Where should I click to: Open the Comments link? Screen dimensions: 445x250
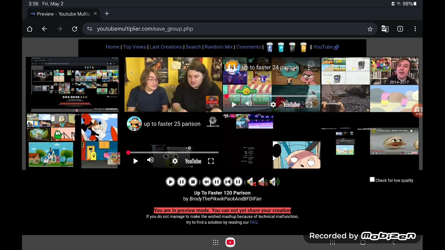point(249,47)
